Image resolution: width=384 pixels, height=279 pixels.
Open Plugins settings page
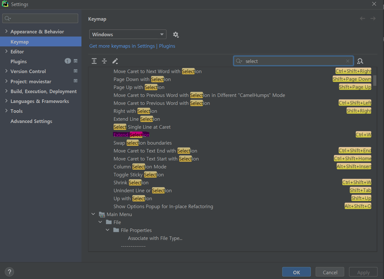coord(18,61)
